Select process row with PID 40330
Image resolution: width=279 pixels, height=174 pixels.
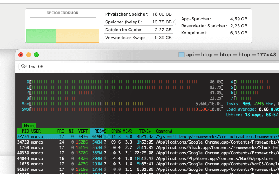(x=148, y=153)
